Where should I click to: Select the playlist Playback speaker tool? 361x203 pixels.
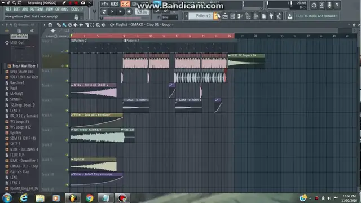pos(103,25)
